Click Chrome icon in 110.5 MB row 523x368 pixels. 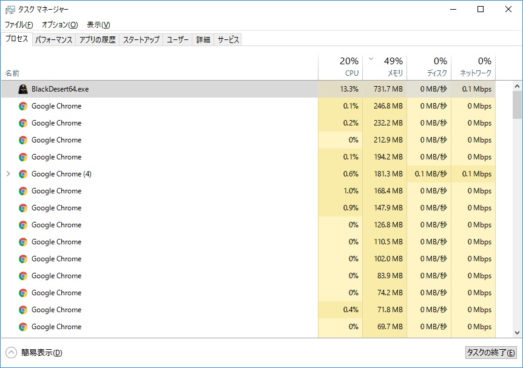pos(23,242)
